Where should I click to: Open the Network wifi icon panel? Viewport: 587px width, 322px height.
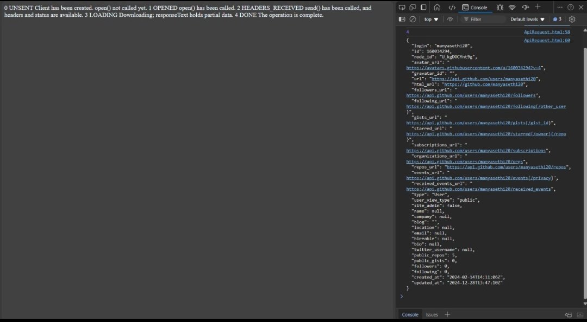[512, 8]
